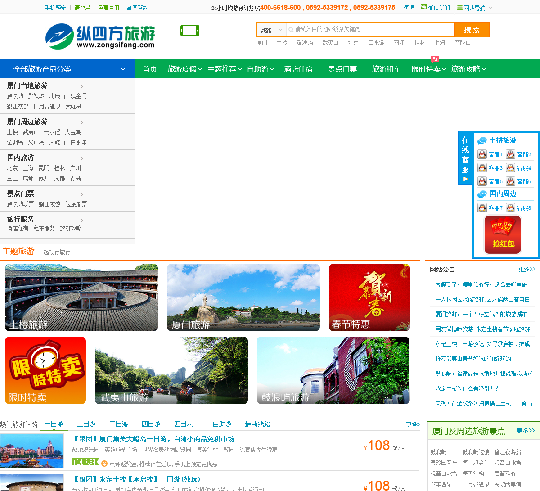Open the 旅游攻略 dropdown menu
Image resolution: width=540 pixels, height=491 pixels.
(468, 69)
